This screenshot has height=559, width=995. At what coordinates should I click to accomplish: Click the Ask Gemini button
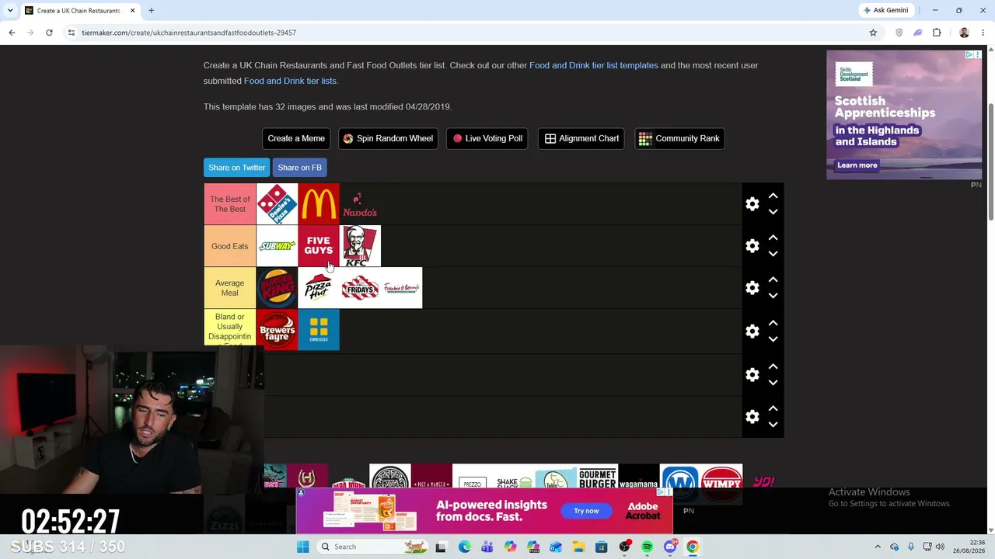[885, 10]
